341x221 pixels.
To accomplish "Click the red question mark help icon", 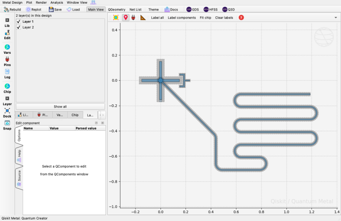I will point(241,17).
